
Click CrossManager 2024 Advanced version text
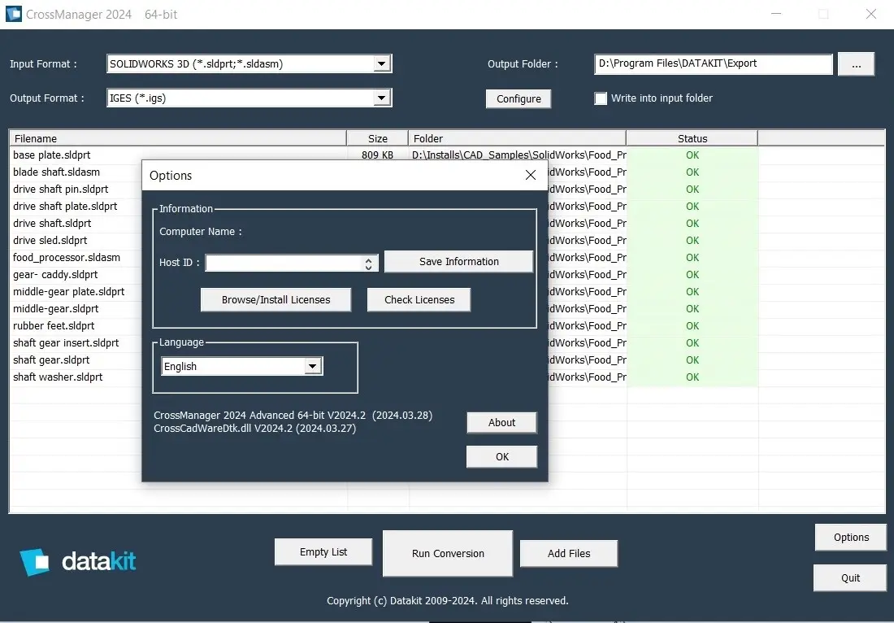293,416
